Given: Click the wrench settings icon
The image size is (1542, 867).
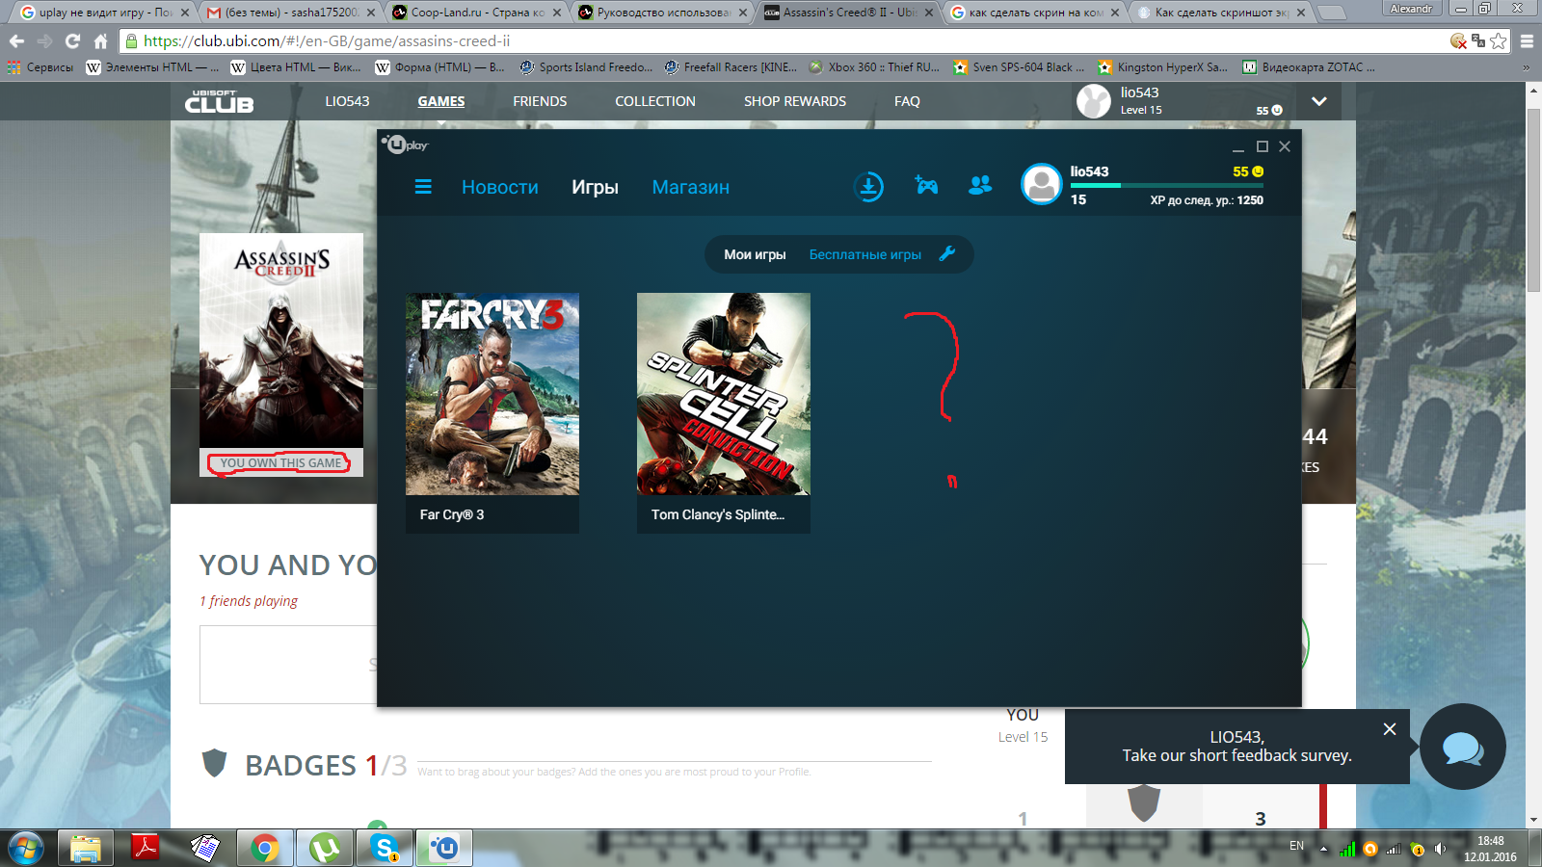Looking at the screenshot, I should click(947, 253).
